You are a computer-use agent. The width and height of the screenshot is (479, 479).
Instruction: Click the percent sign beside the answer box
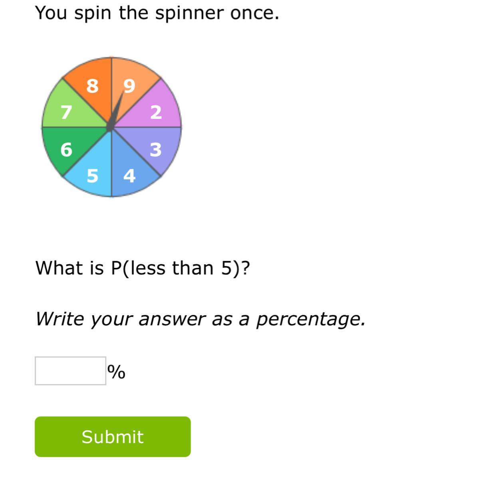pos(116,372)
